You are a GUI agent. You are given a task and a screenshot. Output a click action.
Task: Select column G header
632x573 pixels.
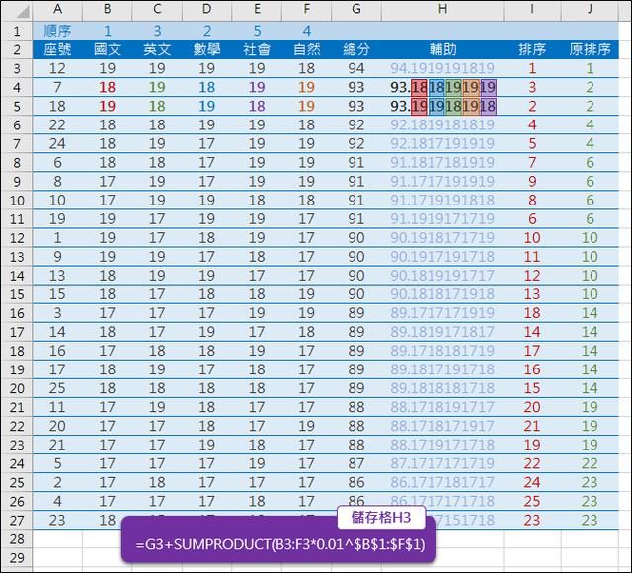coord(356,10)
